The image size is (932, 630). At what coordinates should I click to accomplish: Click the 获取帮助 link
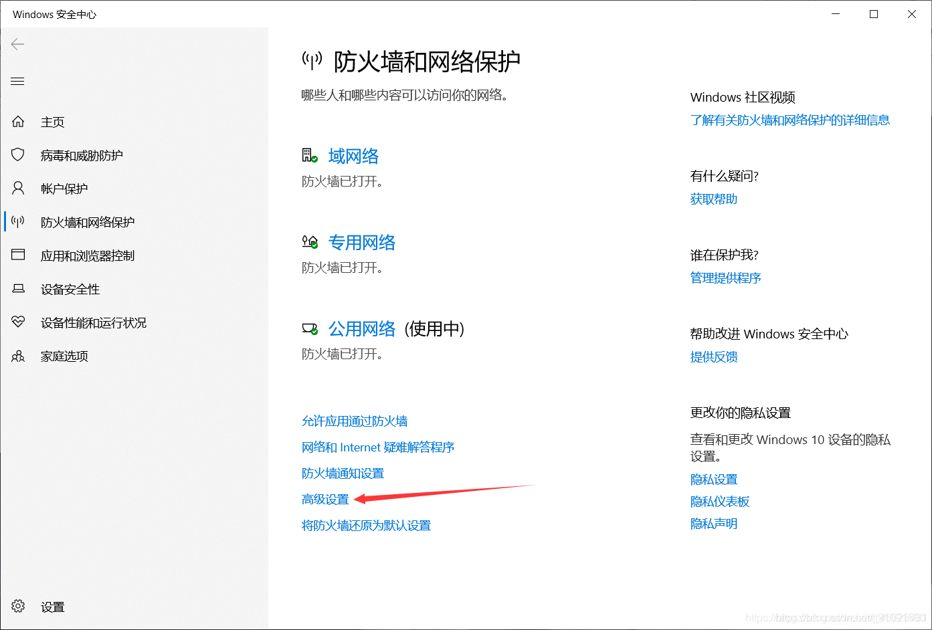click(x=714, y=199)
